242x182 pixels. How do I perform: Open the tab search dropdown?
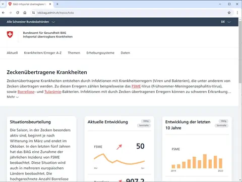[3, 4]
